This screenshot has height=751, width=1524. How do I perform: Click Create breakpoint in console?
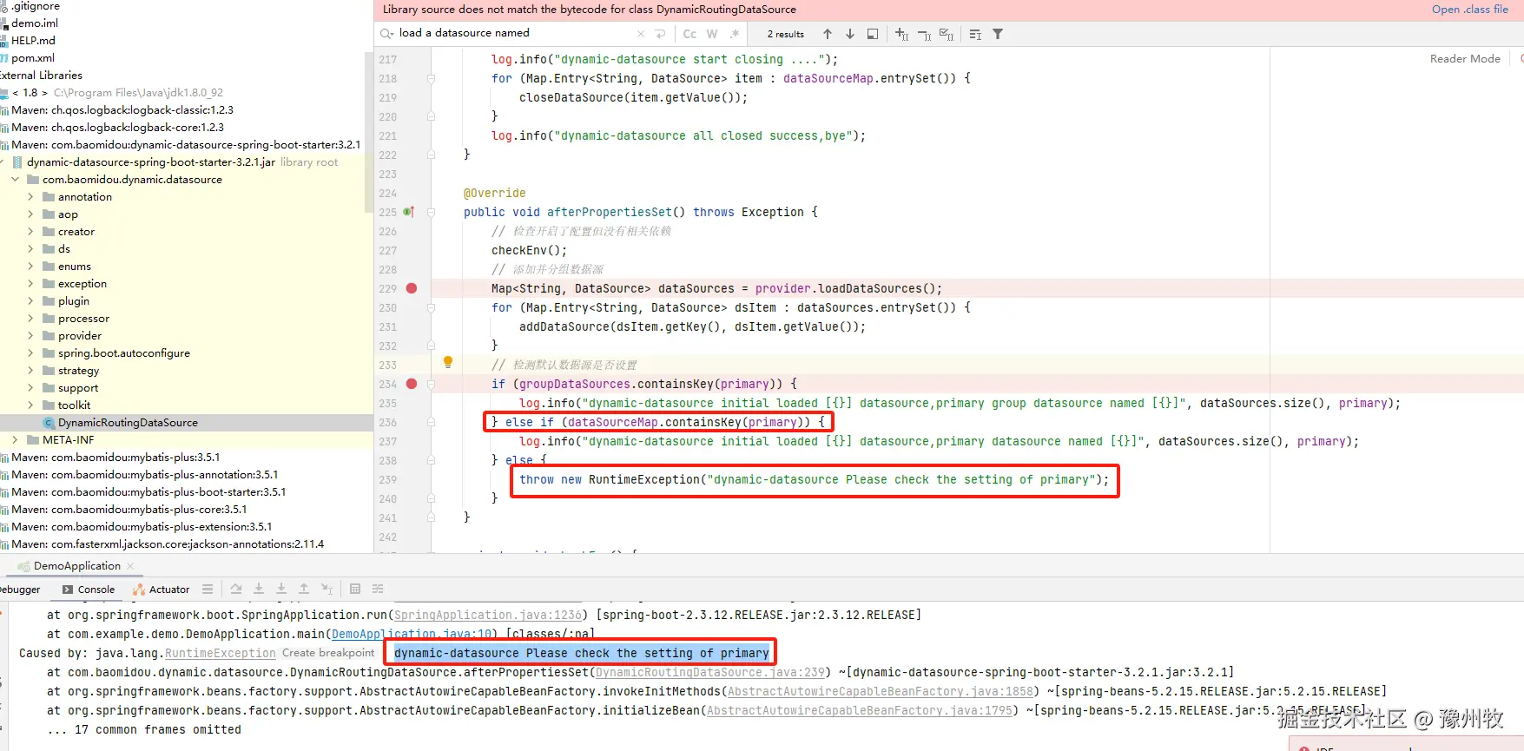[x=328, y=653]
